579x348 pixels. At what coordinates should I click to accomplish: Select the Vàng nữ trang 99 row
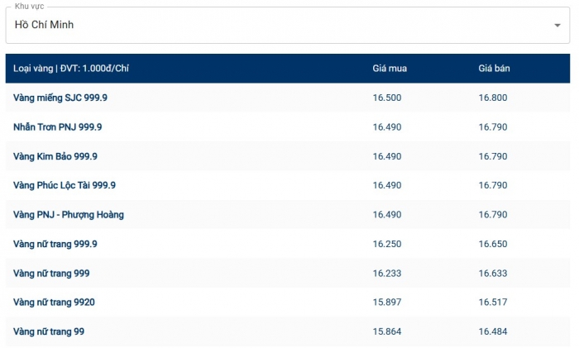coord(49,331)
